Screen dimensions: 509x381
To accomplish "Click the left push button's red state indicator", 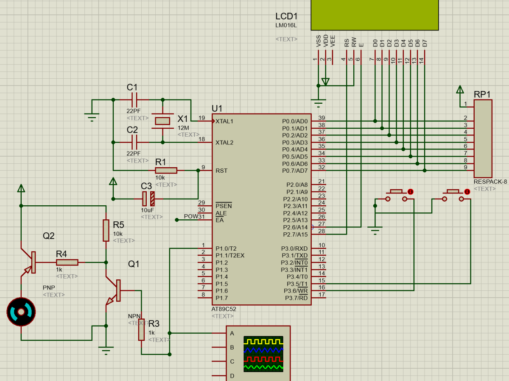I will click(410, 192).
